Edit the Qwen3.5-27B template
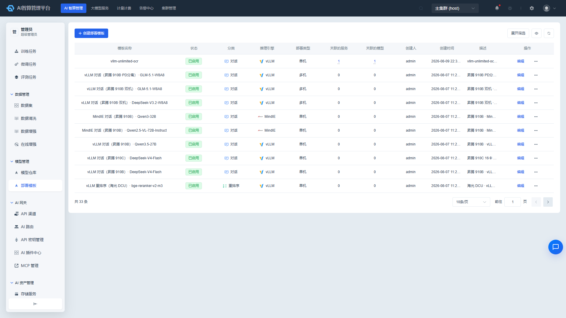Image resolution: width=566 pixels, height=318 pixels. coord(521,144)
